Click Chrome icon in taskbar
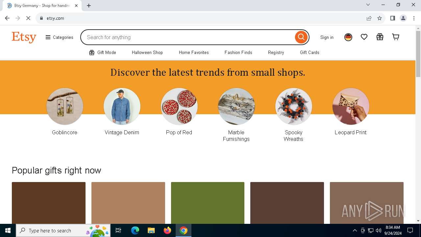Image resolution: width=421 pixels, height=237 pixels. (184, 230)
